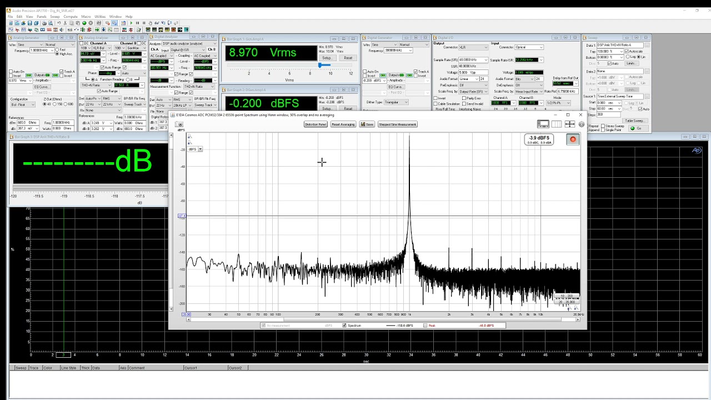Open the Compute menu

click(71, 17)
